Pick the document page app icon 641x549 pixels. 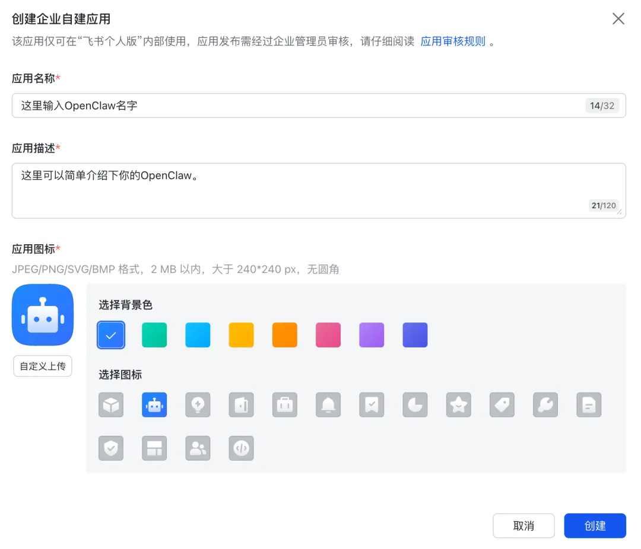pyautogui.click(x=589, y=405)
